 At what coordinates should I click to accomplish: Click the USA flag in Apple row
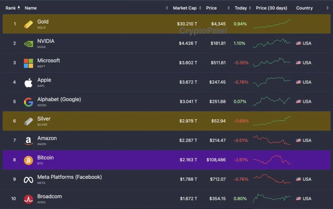click(x=298, y=82)
